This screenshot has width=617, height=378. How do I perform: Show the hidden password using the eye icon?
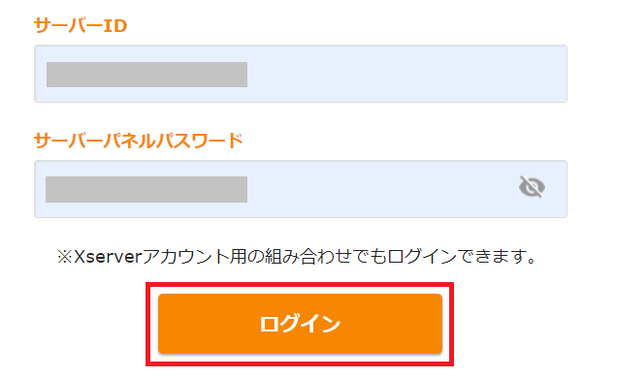pos(532,187)
